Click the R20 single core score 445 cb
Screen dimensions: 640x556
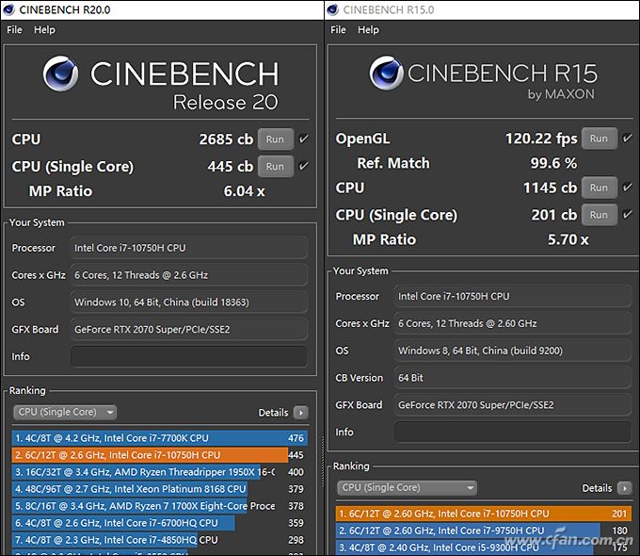pyautogui.click(x=231, y=167)
